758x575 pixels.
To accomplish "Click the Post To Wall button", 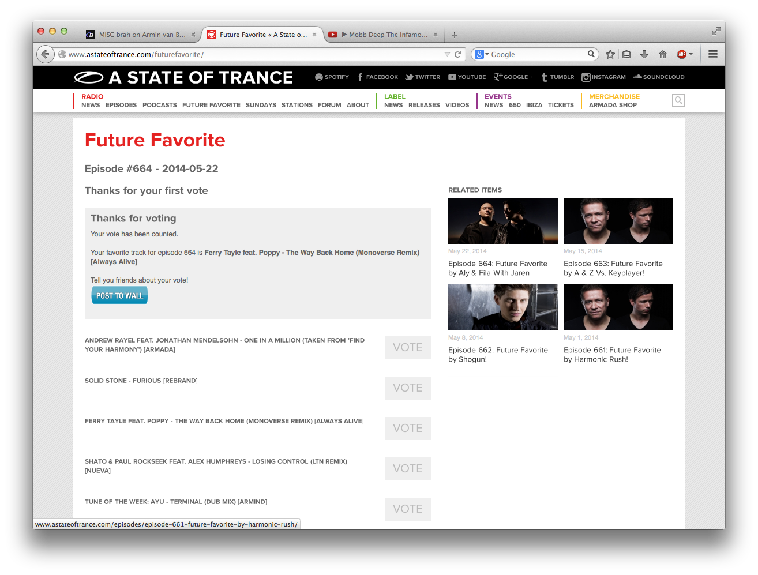I will (x=119, y=295).
